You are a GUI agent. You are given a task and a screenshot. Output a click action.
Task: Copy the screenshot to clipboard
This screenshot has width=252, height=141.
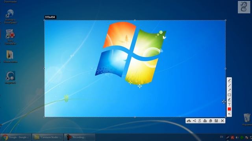pyautogui.click(x=211, y=121)
